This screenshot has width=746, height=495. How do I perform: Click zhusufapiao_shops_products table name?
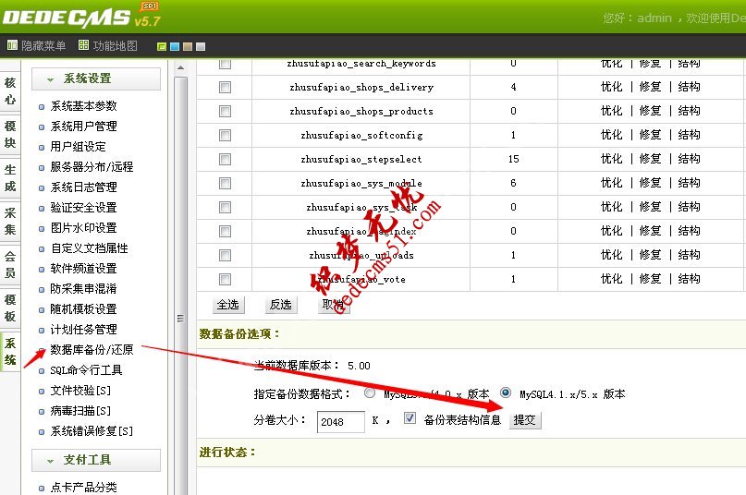point(361,111)
